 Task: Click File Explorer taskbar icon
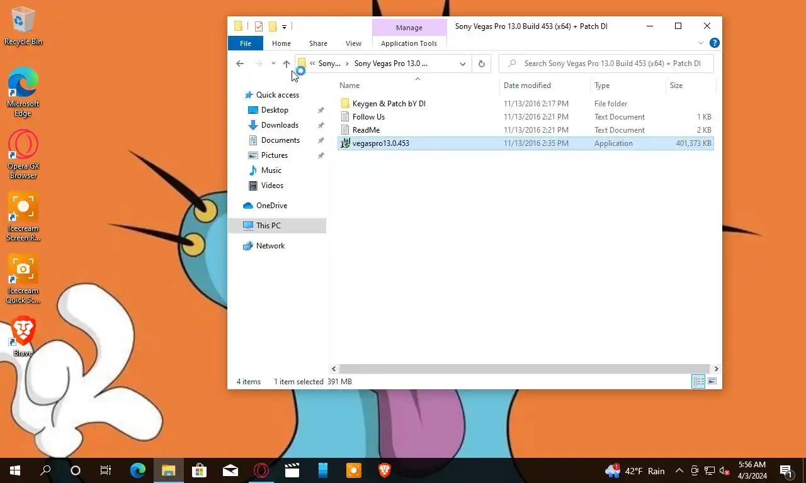[x=168, y=470]
